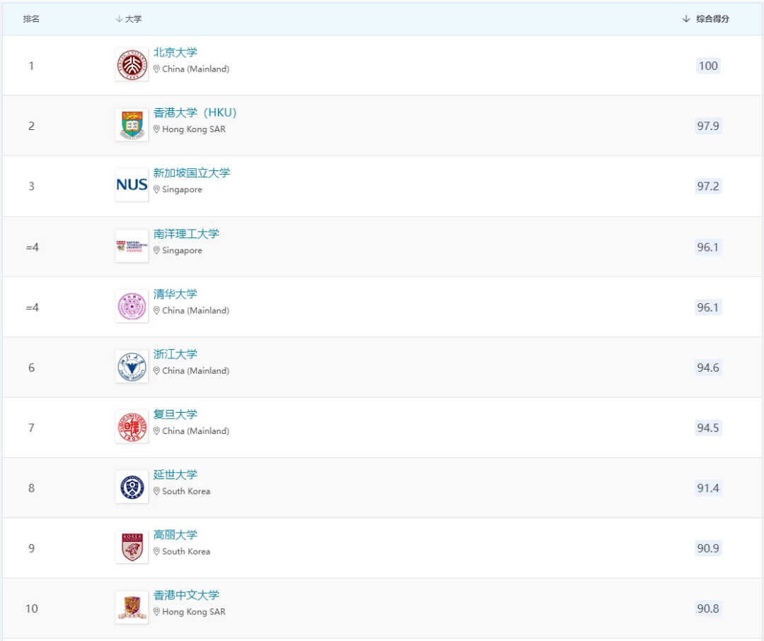Viewport: 764px width, 641px height.
Task: Click location pin icon under 新加坡国立大学
Action: [x=156, y=189]
